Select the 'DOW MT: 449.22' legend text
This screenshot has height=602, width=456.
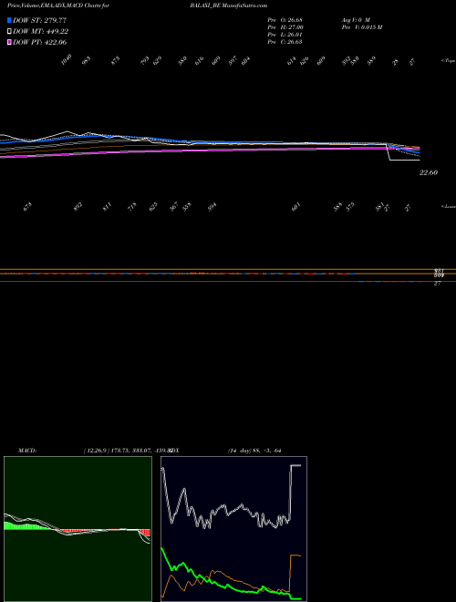click(41, 32)
